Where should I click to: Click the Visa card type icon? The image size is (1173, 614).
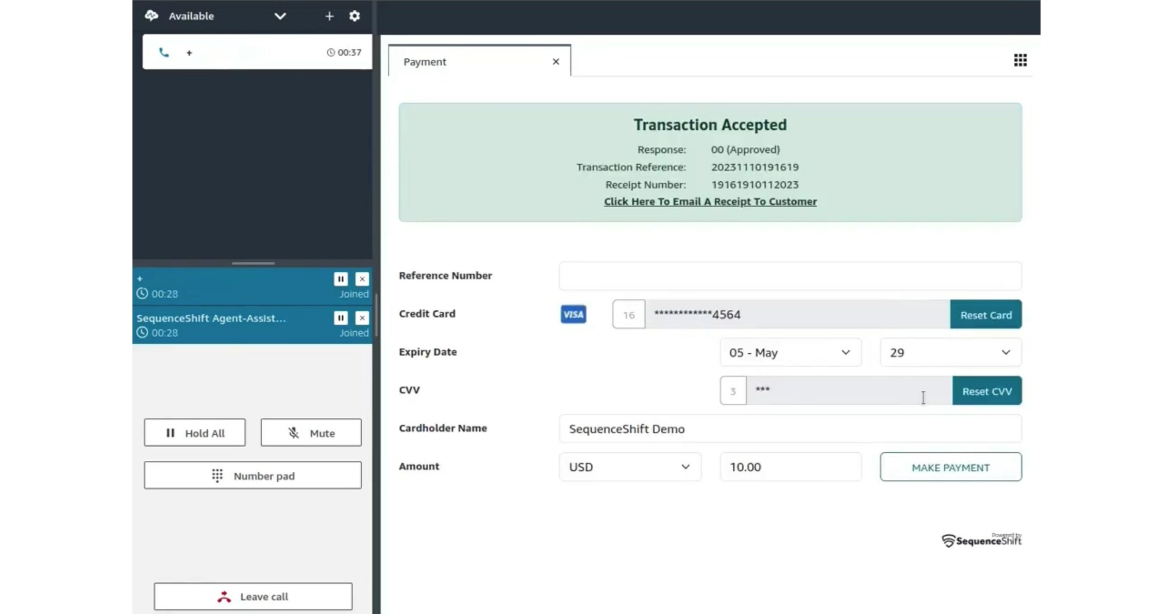[573, 314]
